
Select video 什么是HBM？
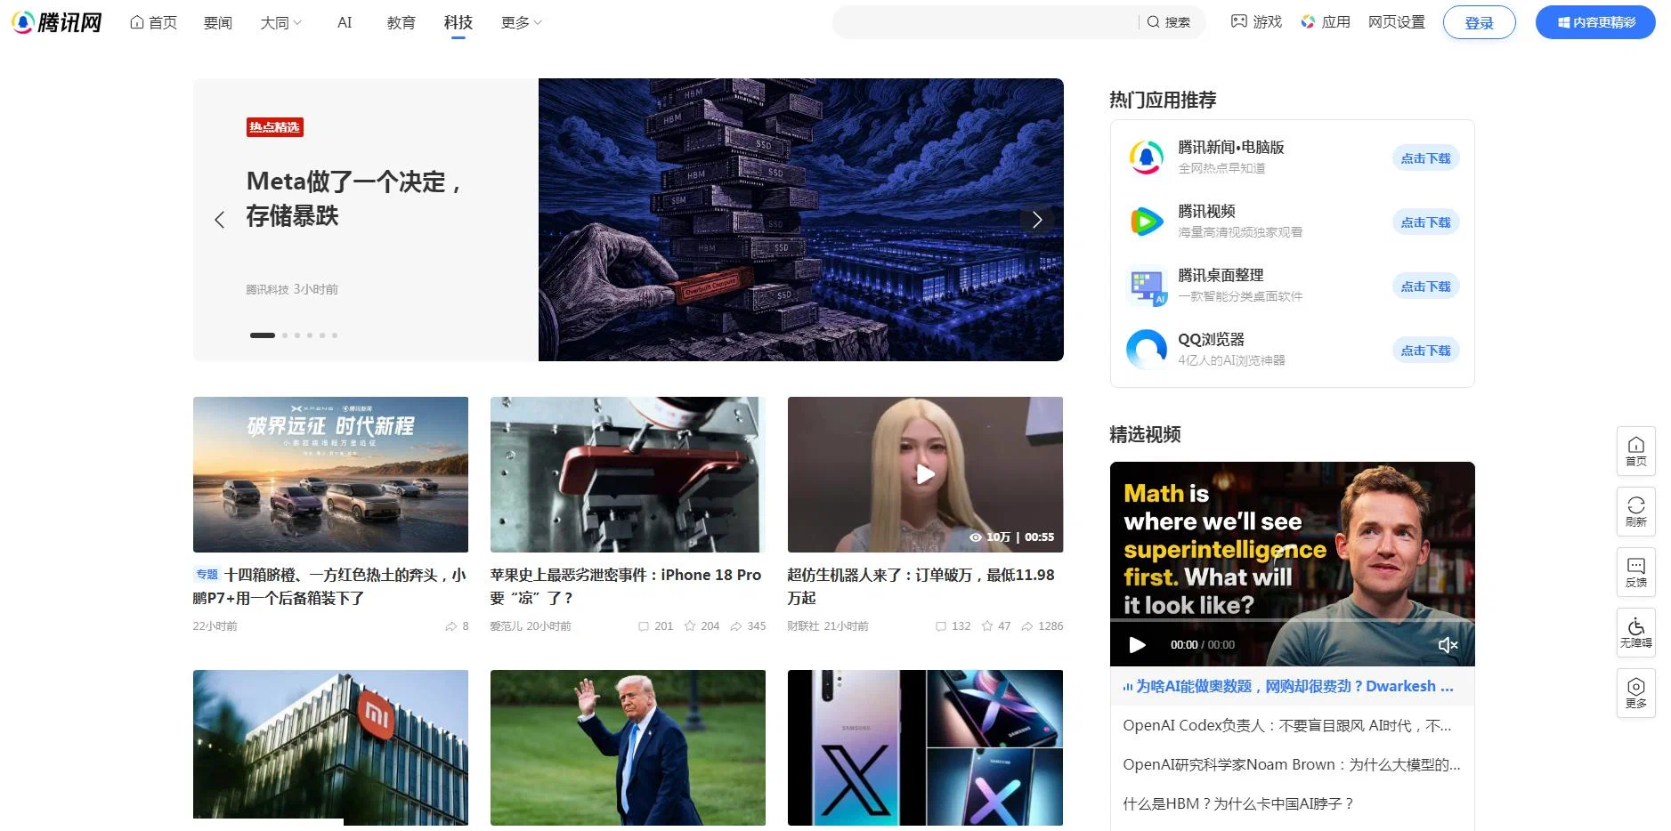coord(1238,803)
